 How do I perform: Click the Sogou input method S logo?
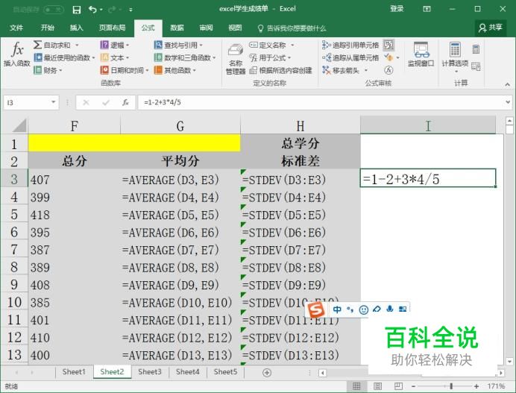pos(315,309)
